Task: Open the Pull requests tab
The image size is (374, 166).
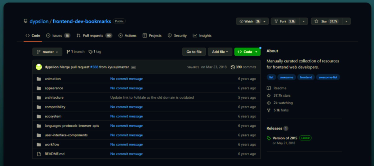Action: [95, 36]
